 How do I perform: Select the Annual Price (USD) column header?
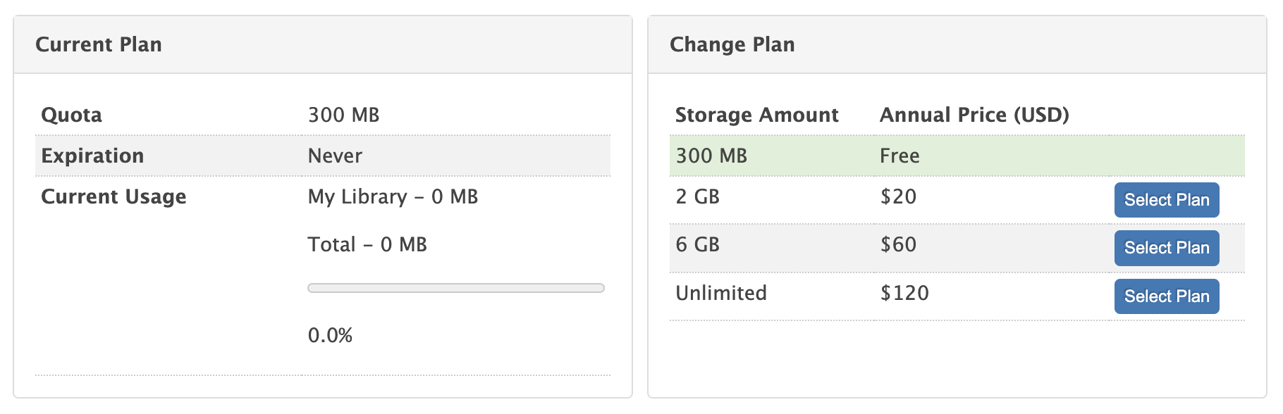(x=974, y=115)
